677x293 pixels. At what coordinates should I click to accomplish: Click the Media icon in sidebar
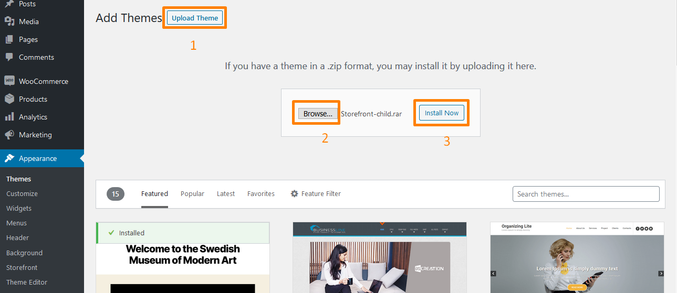[x=9, y=21]
